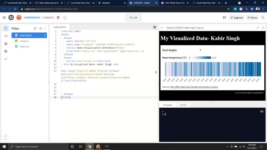
Task: Open the Packages cube sidebar icon
Action: pyautogui.click(x=6, y=44)
